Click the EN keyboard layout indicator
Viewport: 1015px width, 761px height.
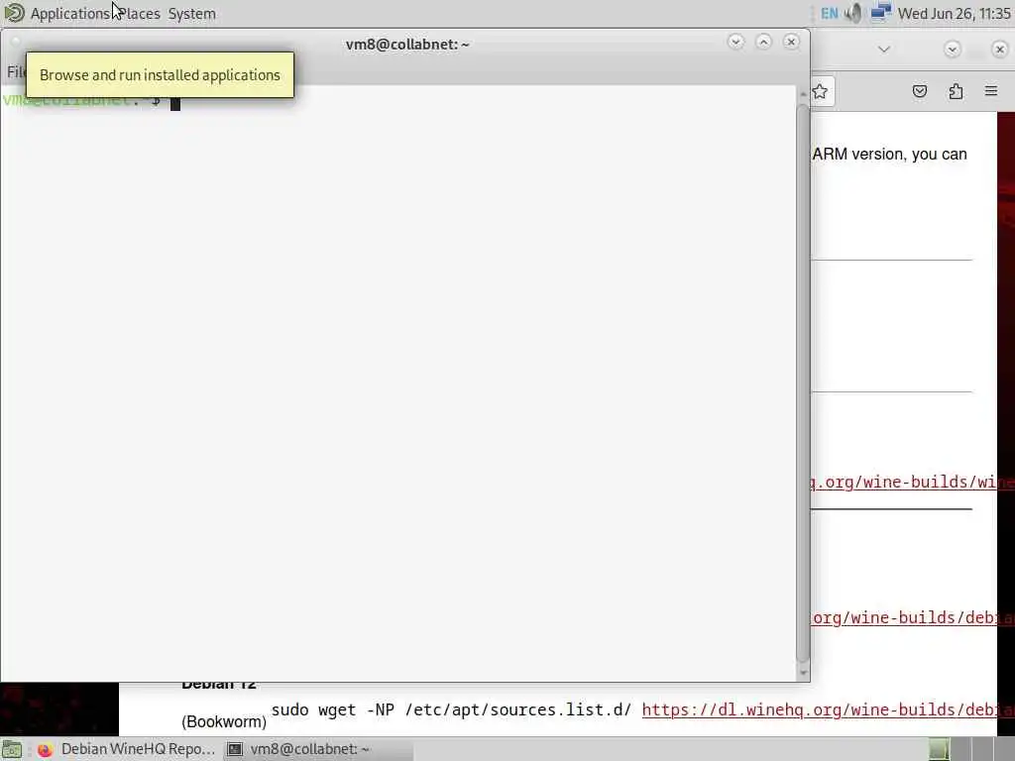(x=830, y=14)
